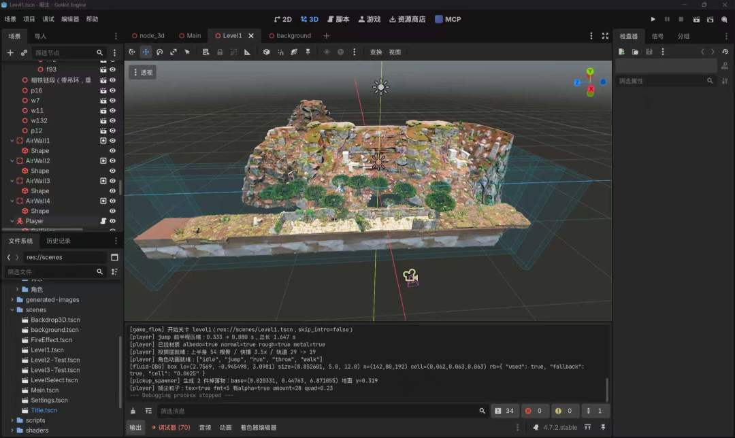This screenshot has width=735, height=438.
Task: Collapse the scenes folder
Action: (12, 309)
